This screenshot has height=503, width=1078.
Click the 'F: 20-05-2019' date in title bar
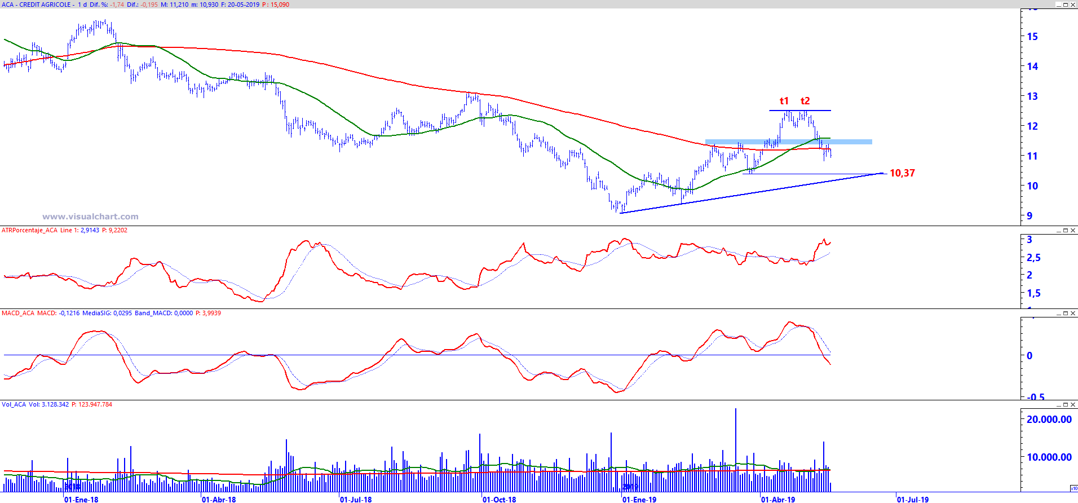tap(240, 5)
